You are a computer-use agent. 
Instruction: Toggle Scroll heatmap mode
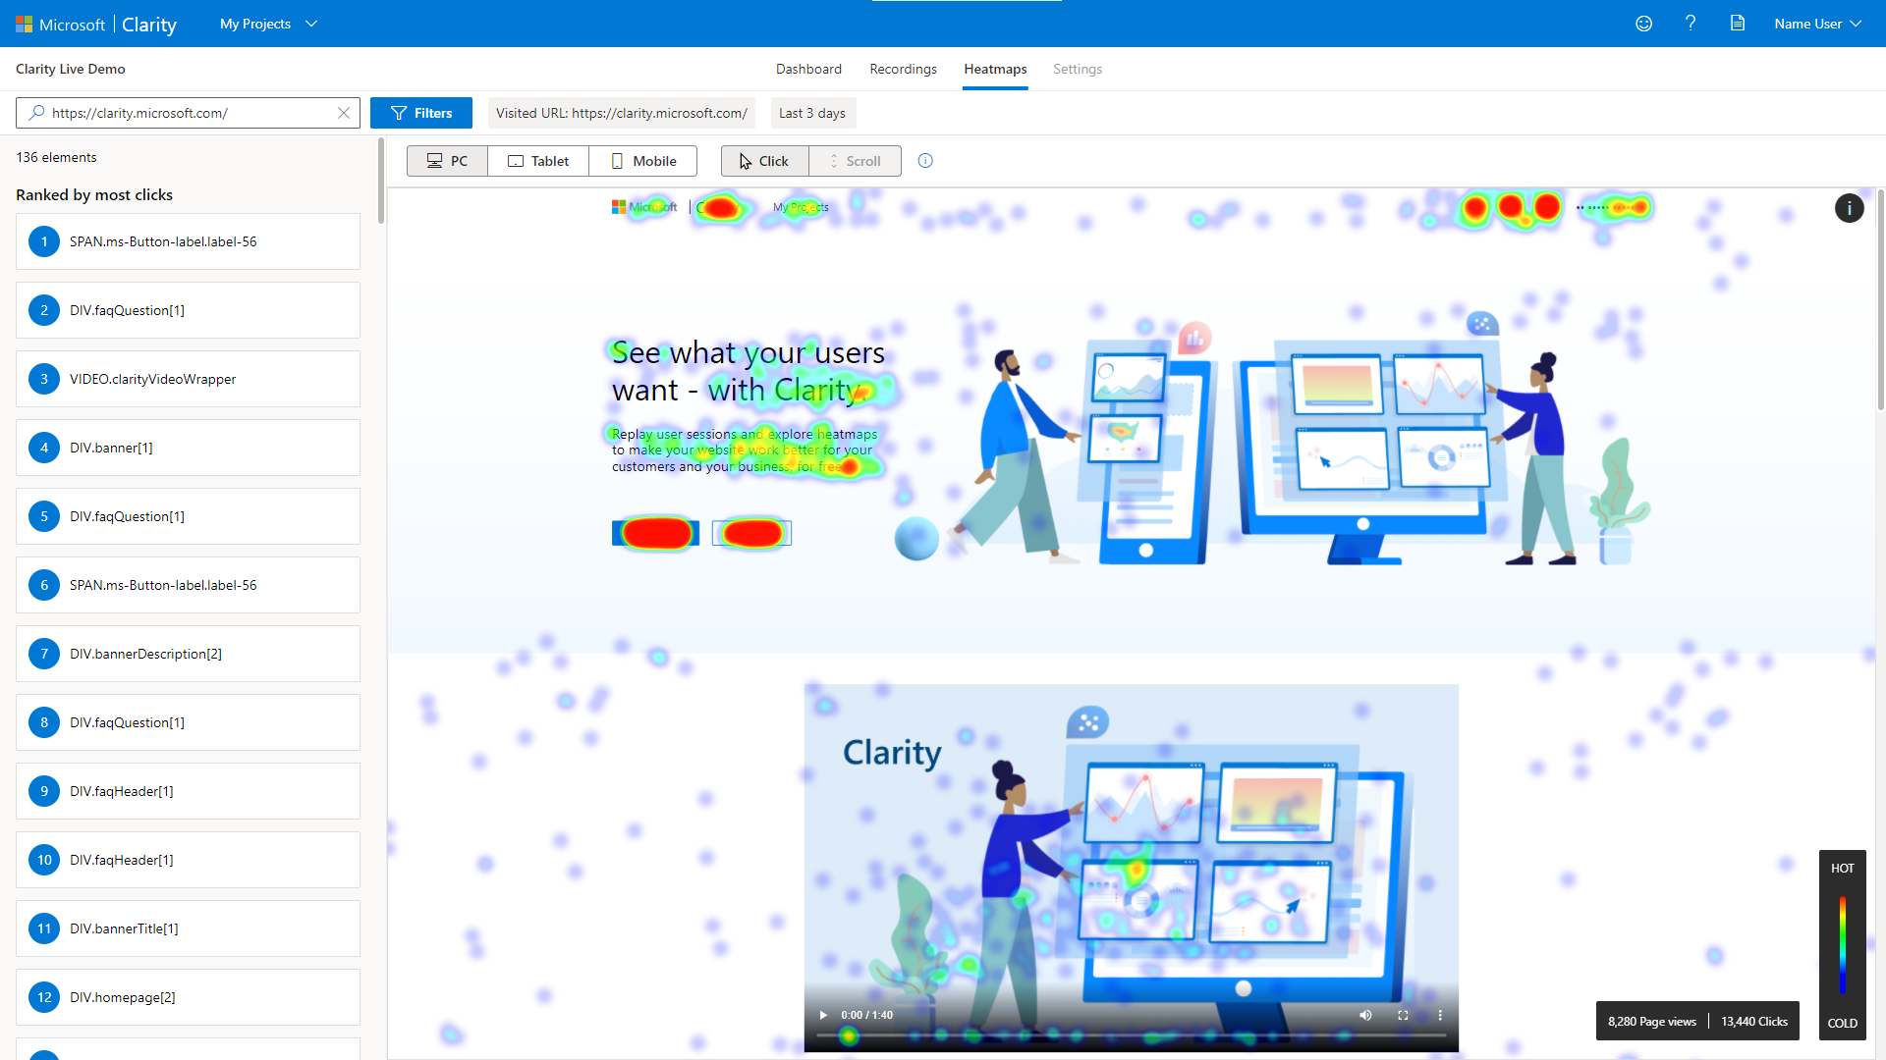pyautogui.click(x=855, y=161)
